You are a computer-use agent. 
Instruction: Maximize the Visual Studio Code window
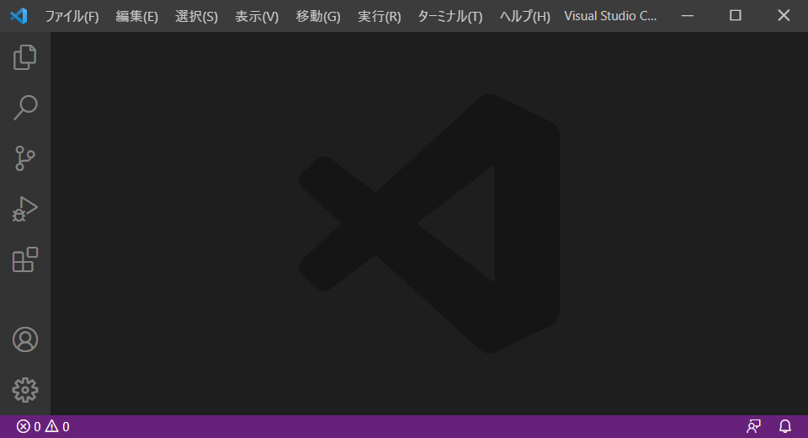[x=736, y=16]
